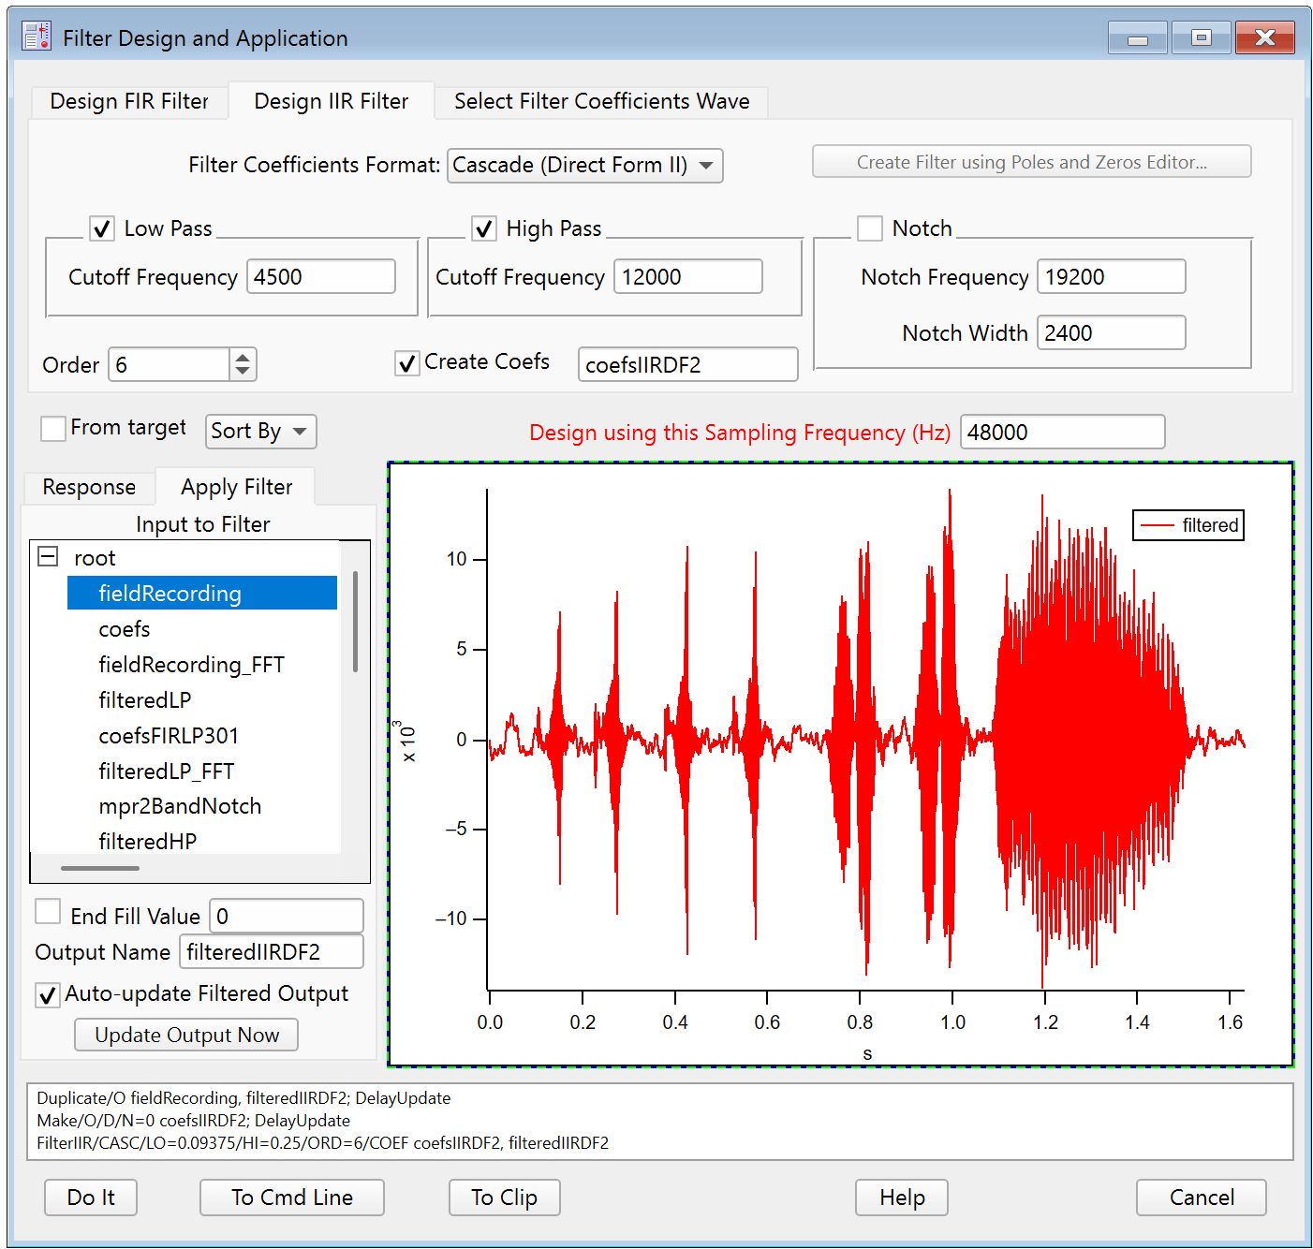Toggle Auto-update Filtered Output checkbox
Screen dimensions: 1313x1249
(48, 994)
